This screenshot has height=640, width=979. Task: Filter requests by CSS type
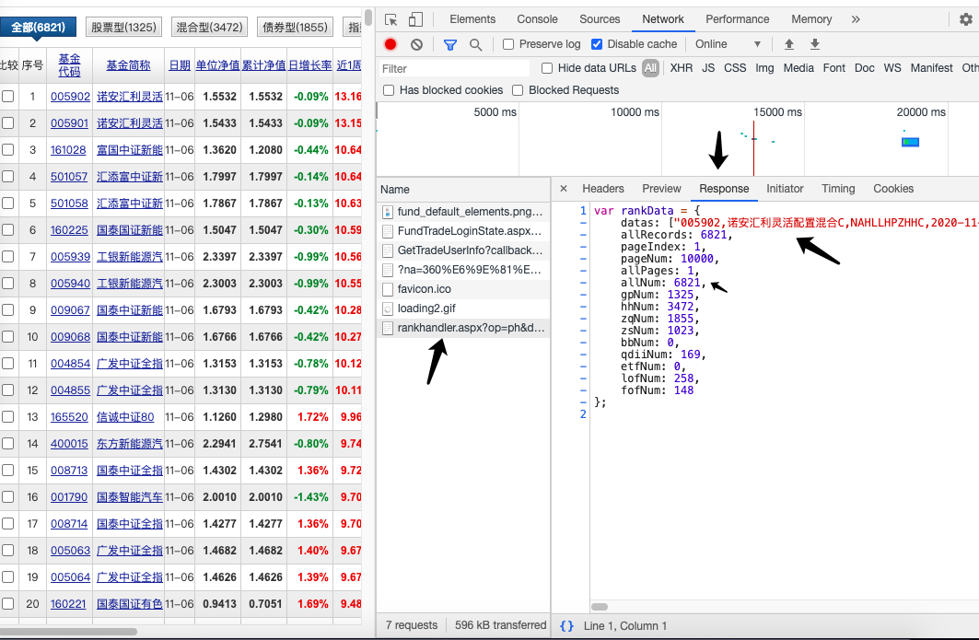[735, 68]
